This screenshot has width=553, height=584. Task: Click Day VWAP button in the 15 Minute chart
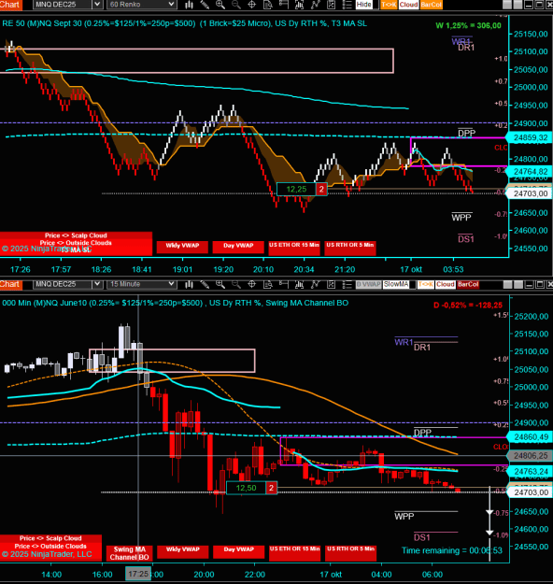tap(239, 551)
